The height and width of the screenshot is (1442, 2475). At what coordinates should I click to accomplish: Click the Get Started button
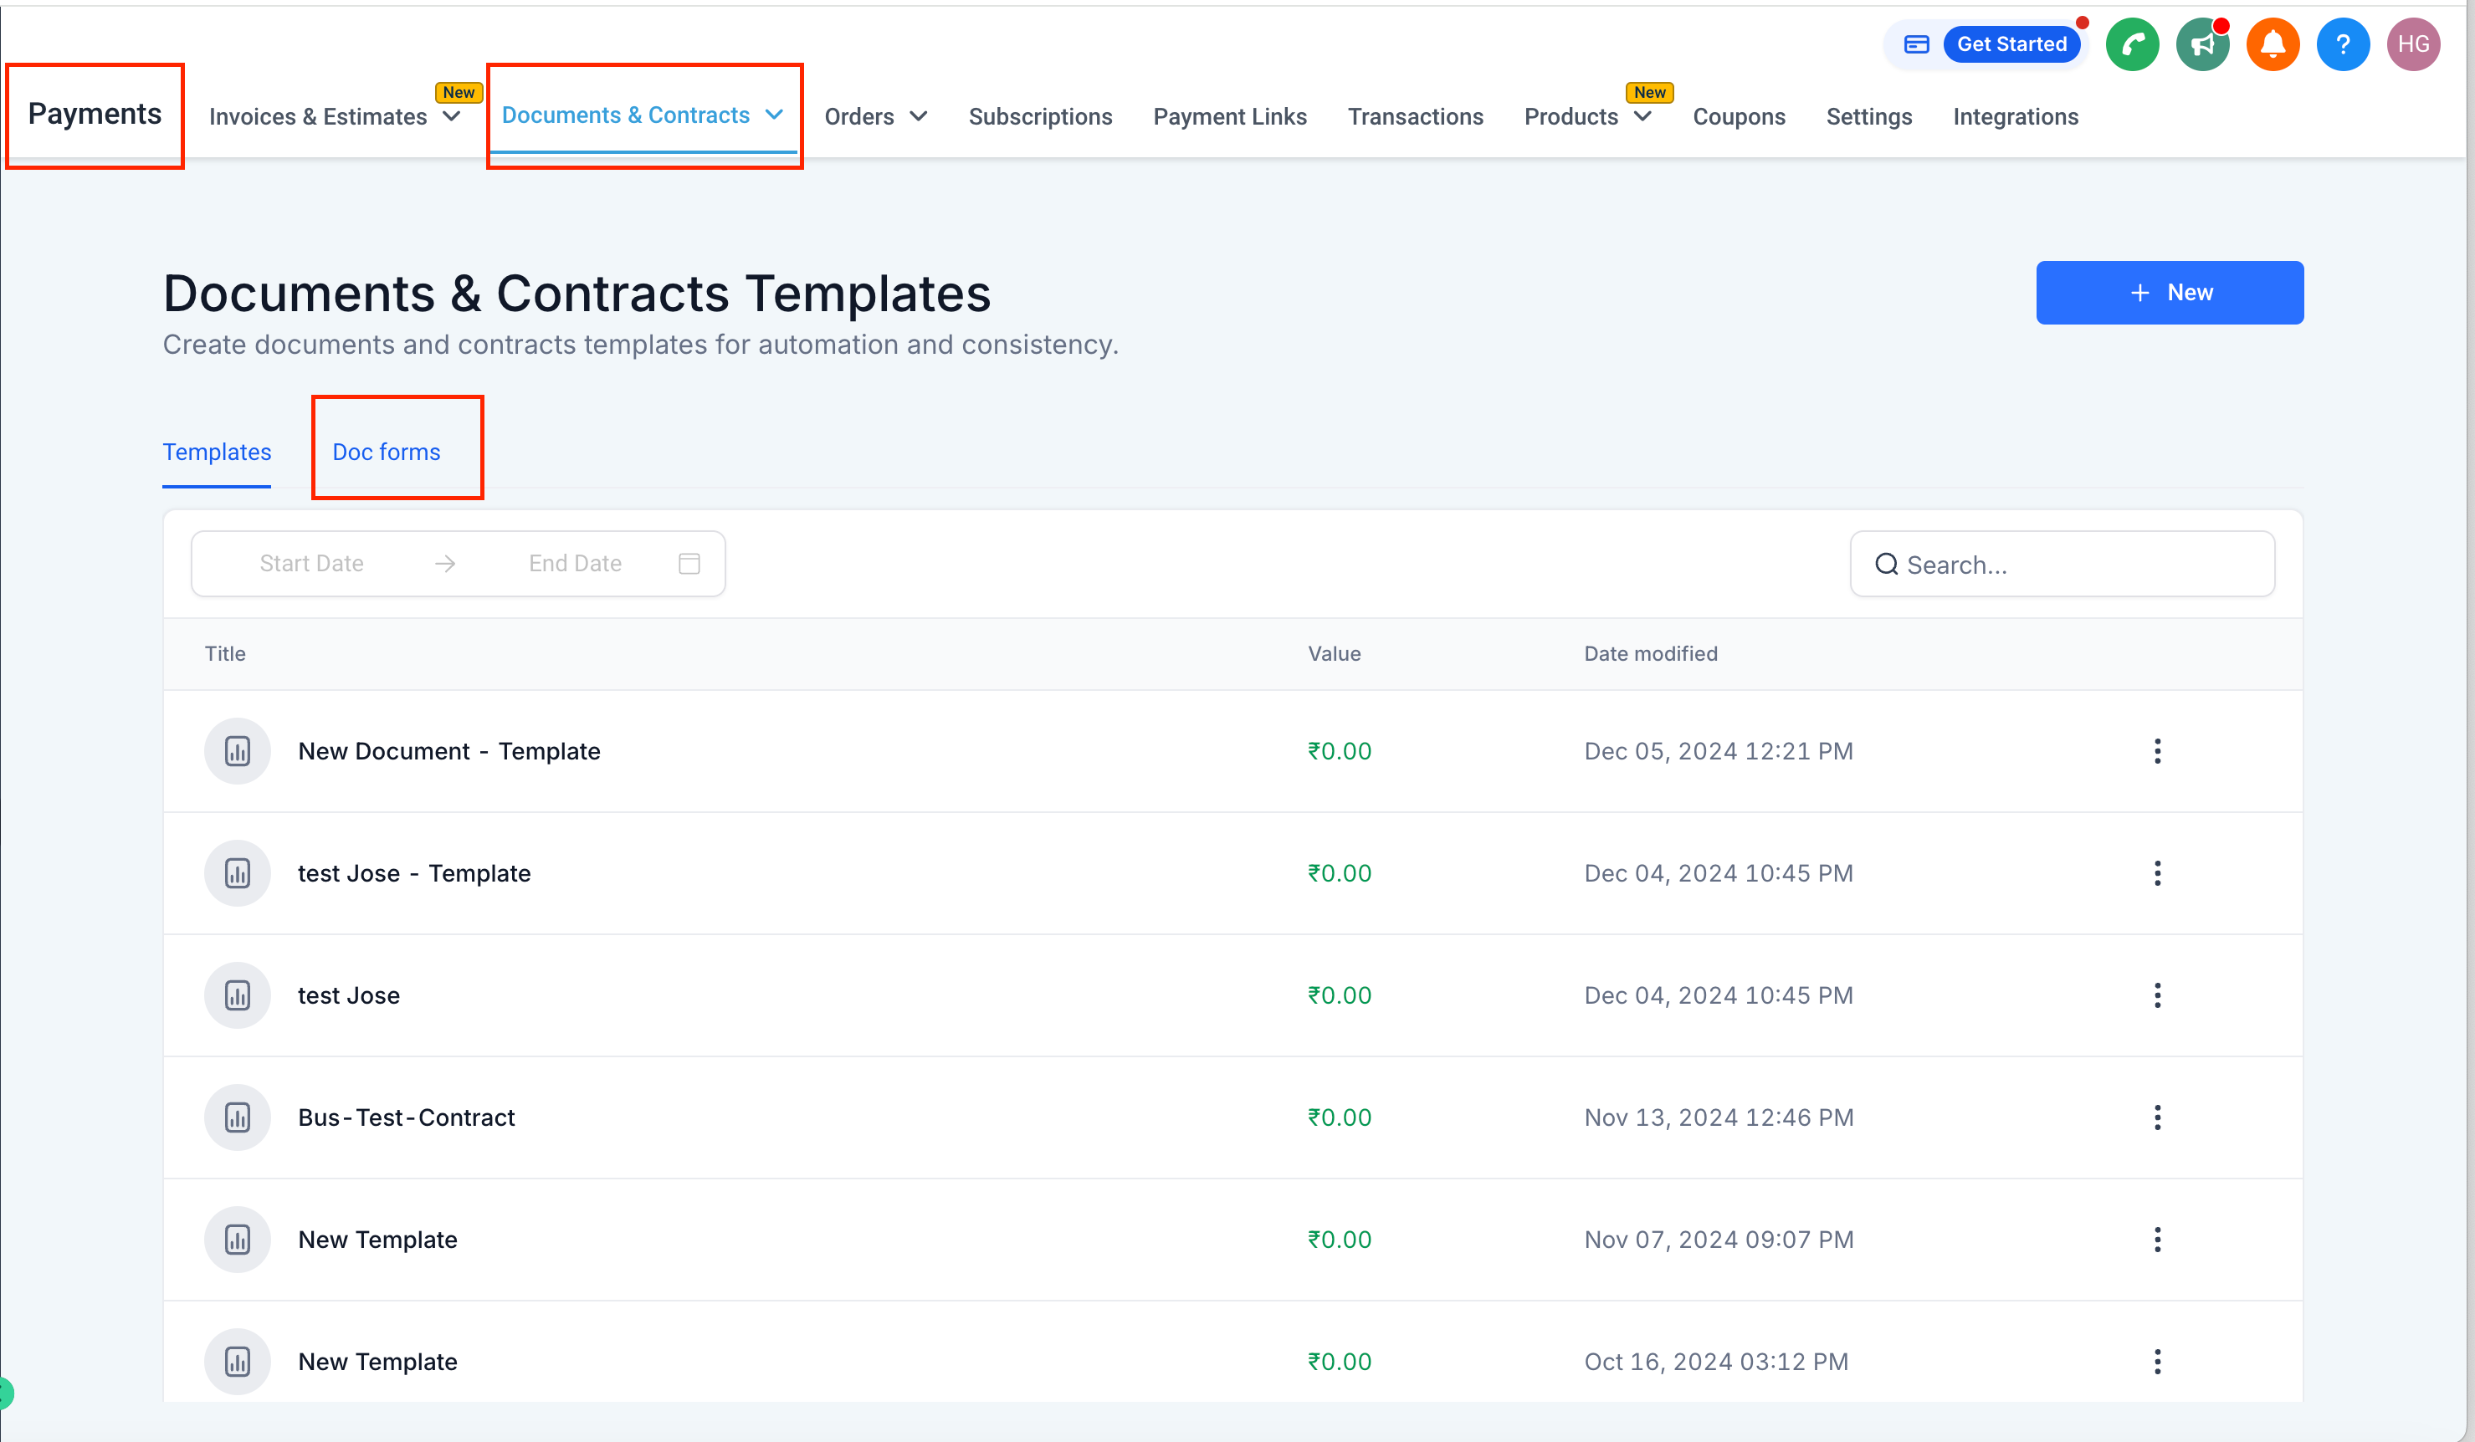[2011, 44]
